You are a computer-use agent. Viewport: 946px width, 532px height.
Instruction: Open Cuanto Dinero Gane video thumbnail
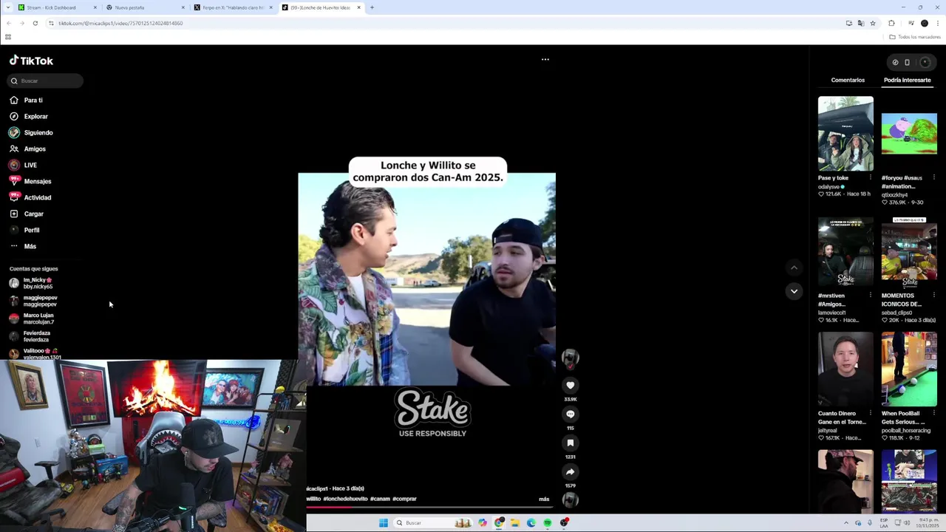click(x=845, y=369)
